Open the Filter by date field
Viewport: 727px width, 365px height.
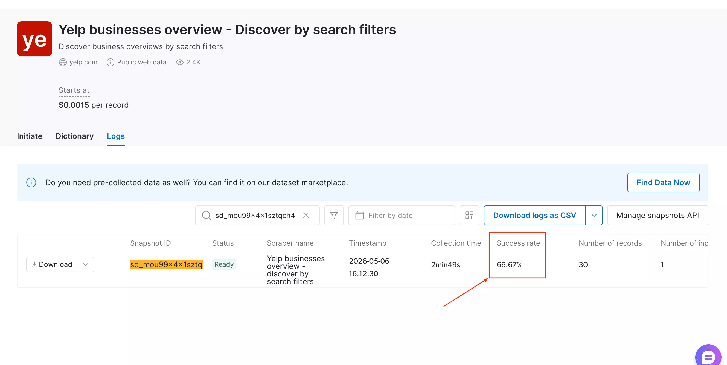point(402,215)
